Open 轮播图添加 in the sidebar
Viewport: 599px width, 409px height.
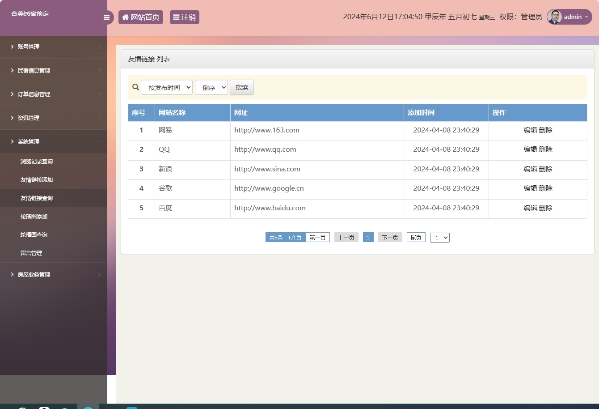click(x=34, y=217)
